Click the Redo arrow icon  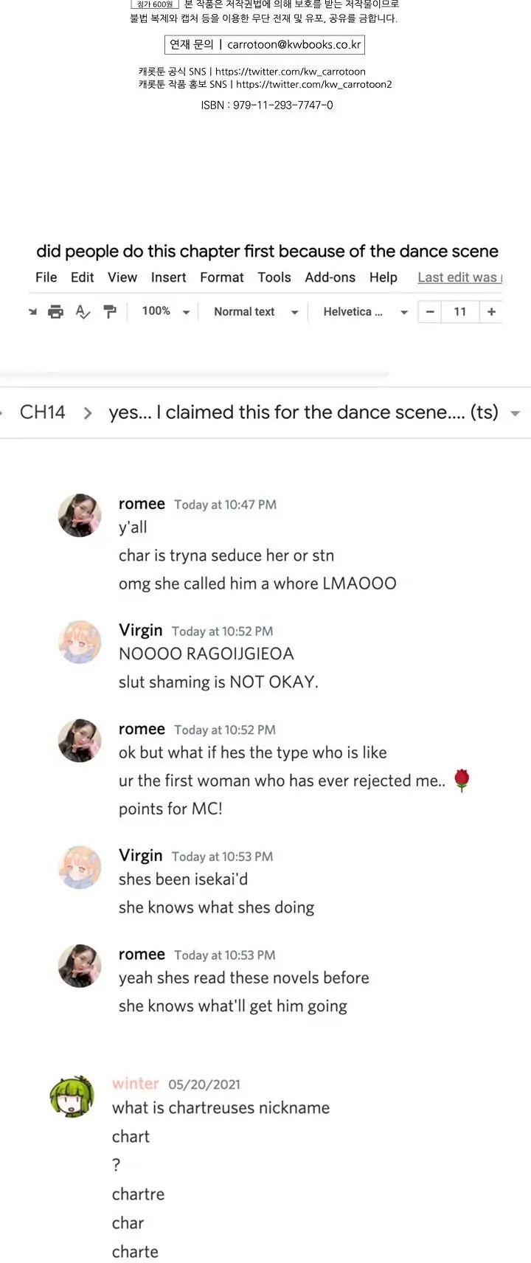32,312
